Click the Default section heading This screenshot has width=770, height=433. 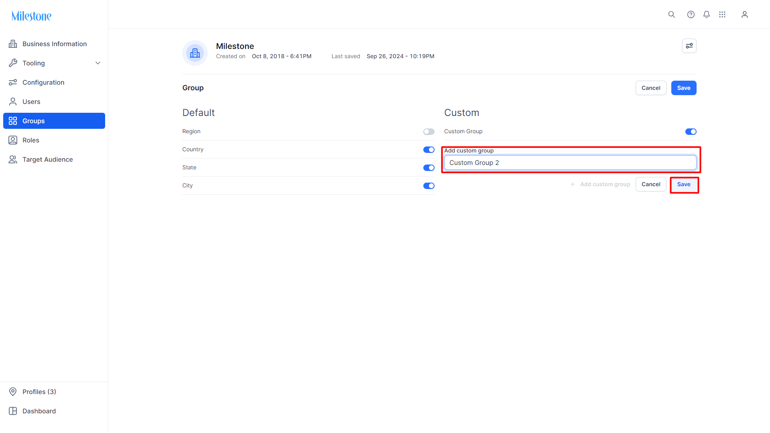coord(199,113)
